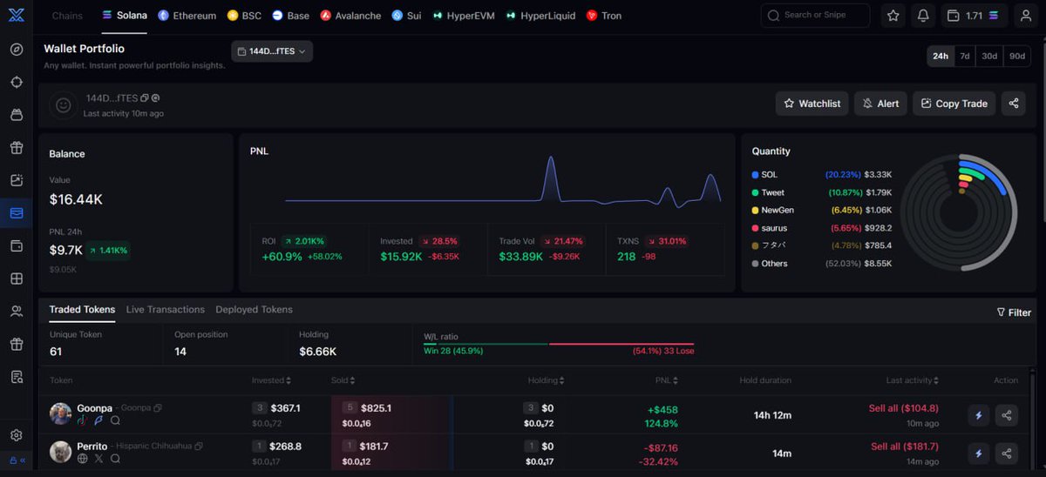Open the four-square grid icon in sidebar

point(17,279)
